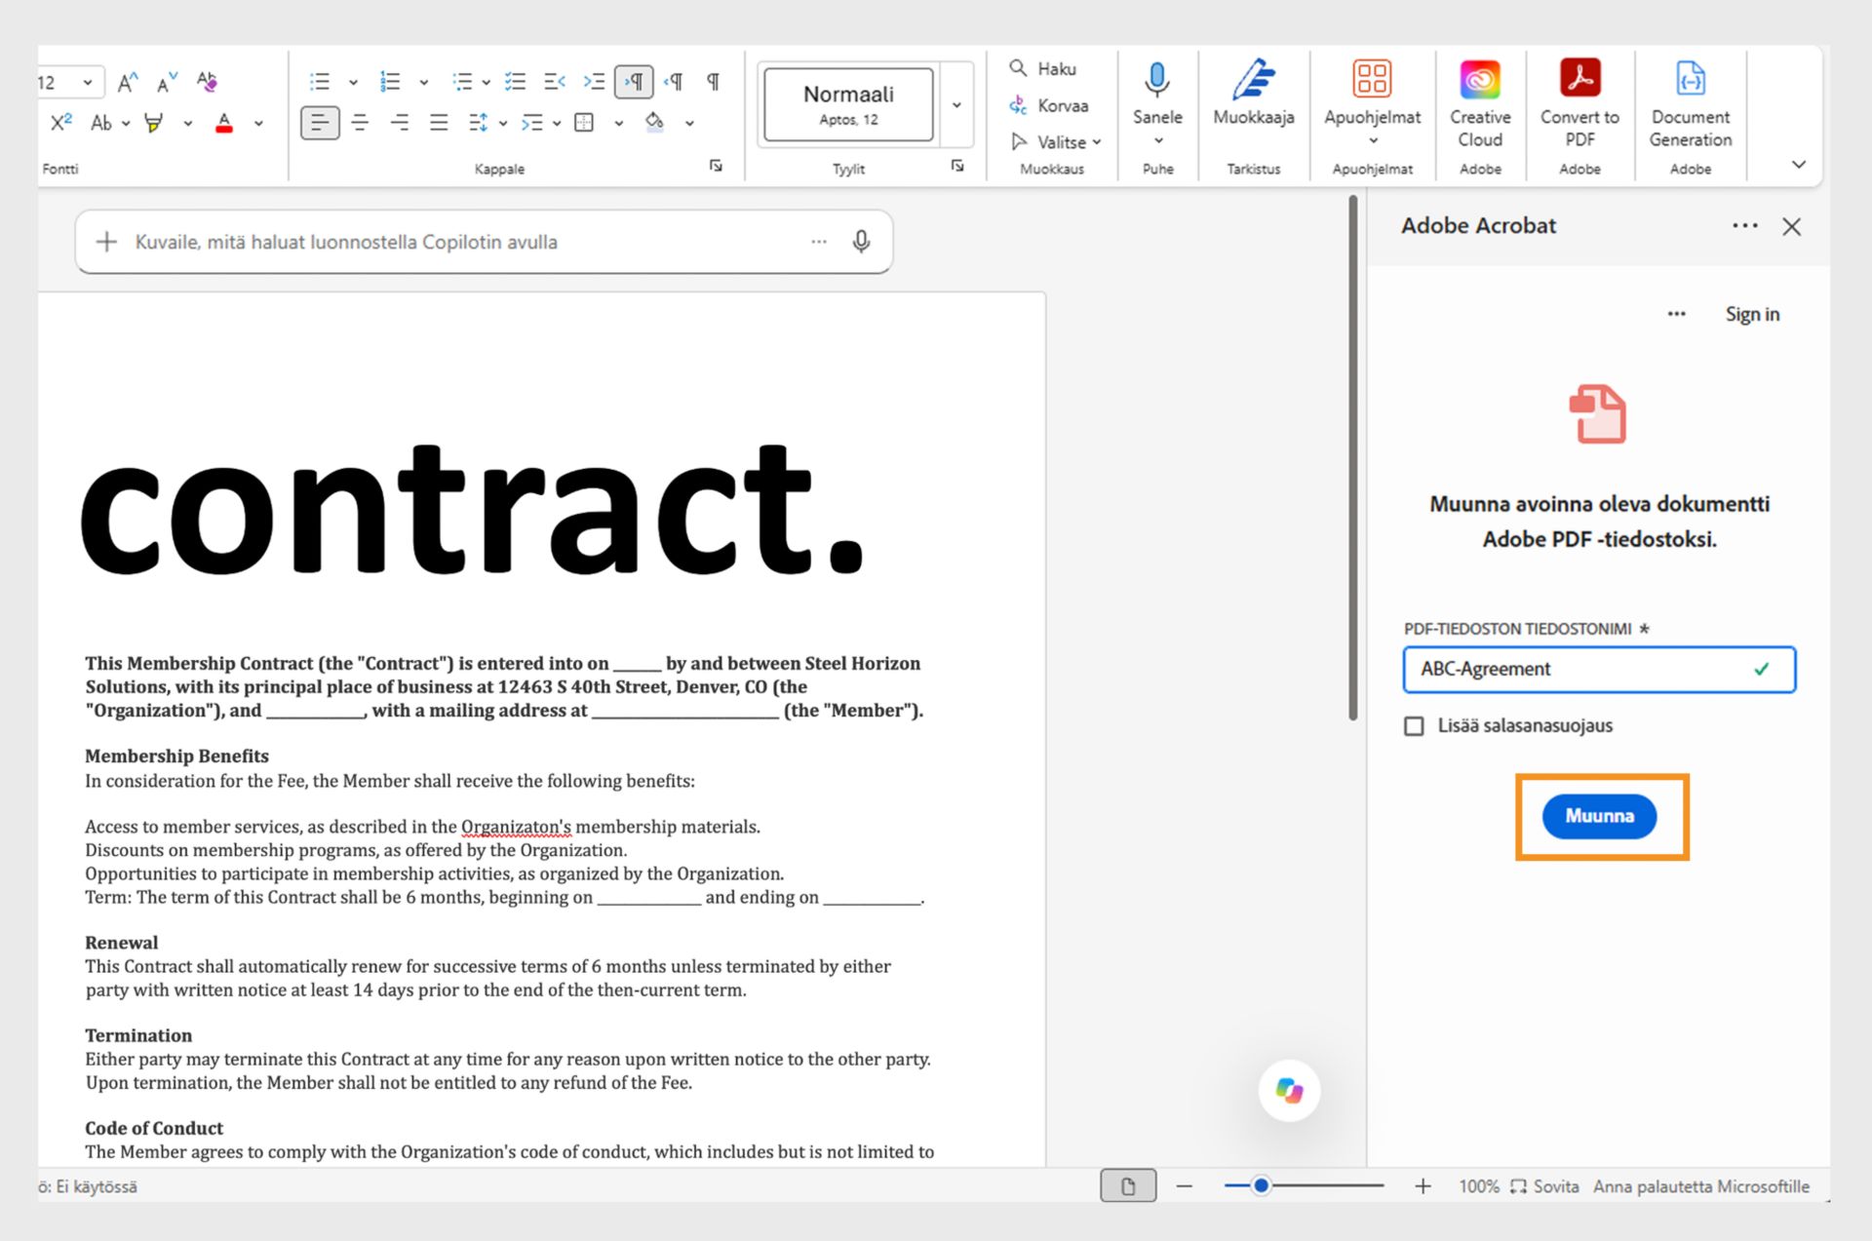Expand the styles gallery arrow
Viewport: 1872px width, 1241px height.
coord(956,105)
